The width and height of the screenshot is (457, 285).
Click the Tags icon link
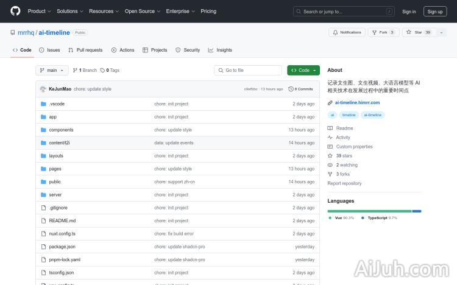(110, 70)
